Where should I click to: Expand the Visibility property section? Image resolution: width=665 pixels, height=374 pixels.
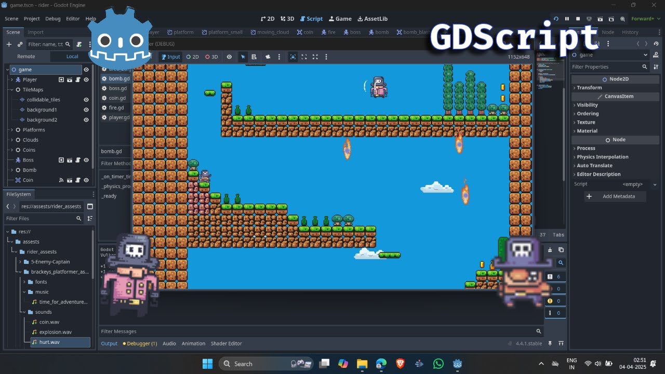[587, 105]
